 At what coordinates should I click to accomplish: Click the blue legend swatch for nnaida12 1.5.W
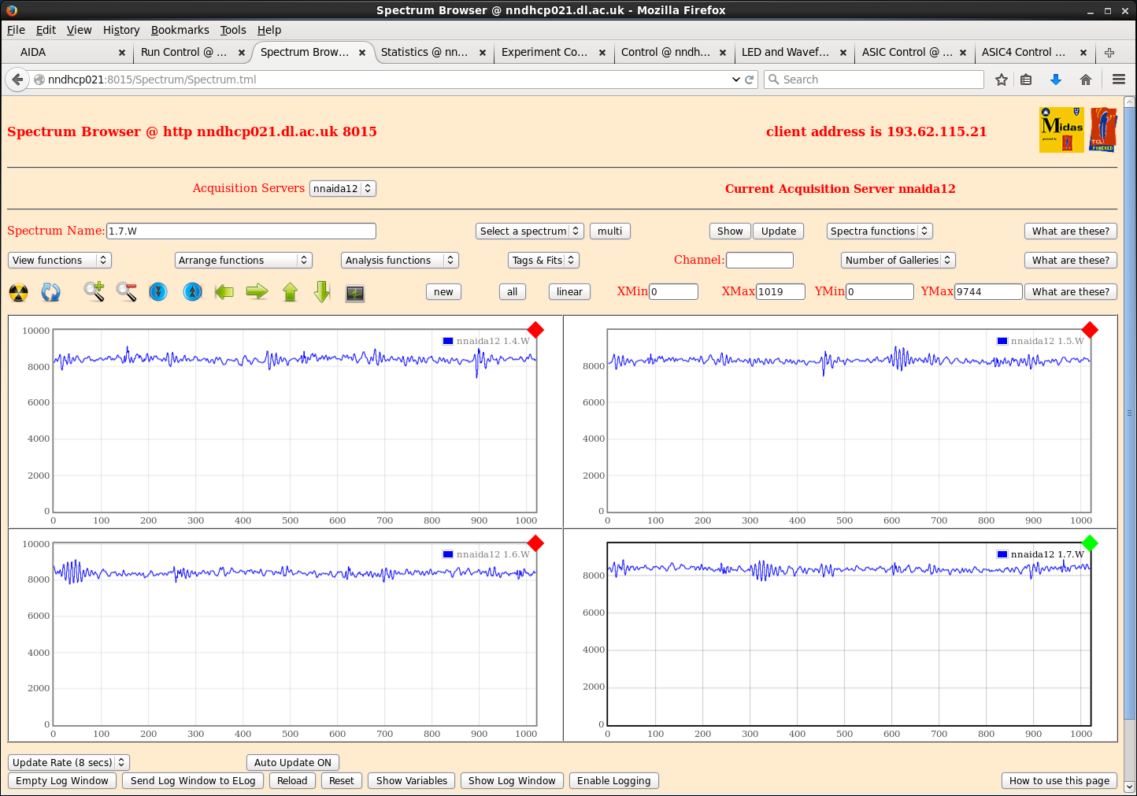coord(1002,341)
